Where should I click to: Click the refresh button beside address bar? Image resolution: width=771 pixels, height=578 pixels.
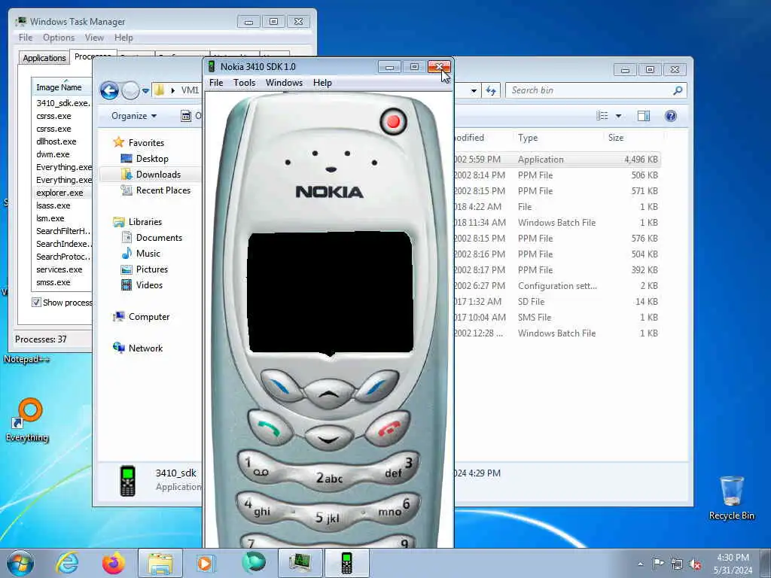click(491, 90)
